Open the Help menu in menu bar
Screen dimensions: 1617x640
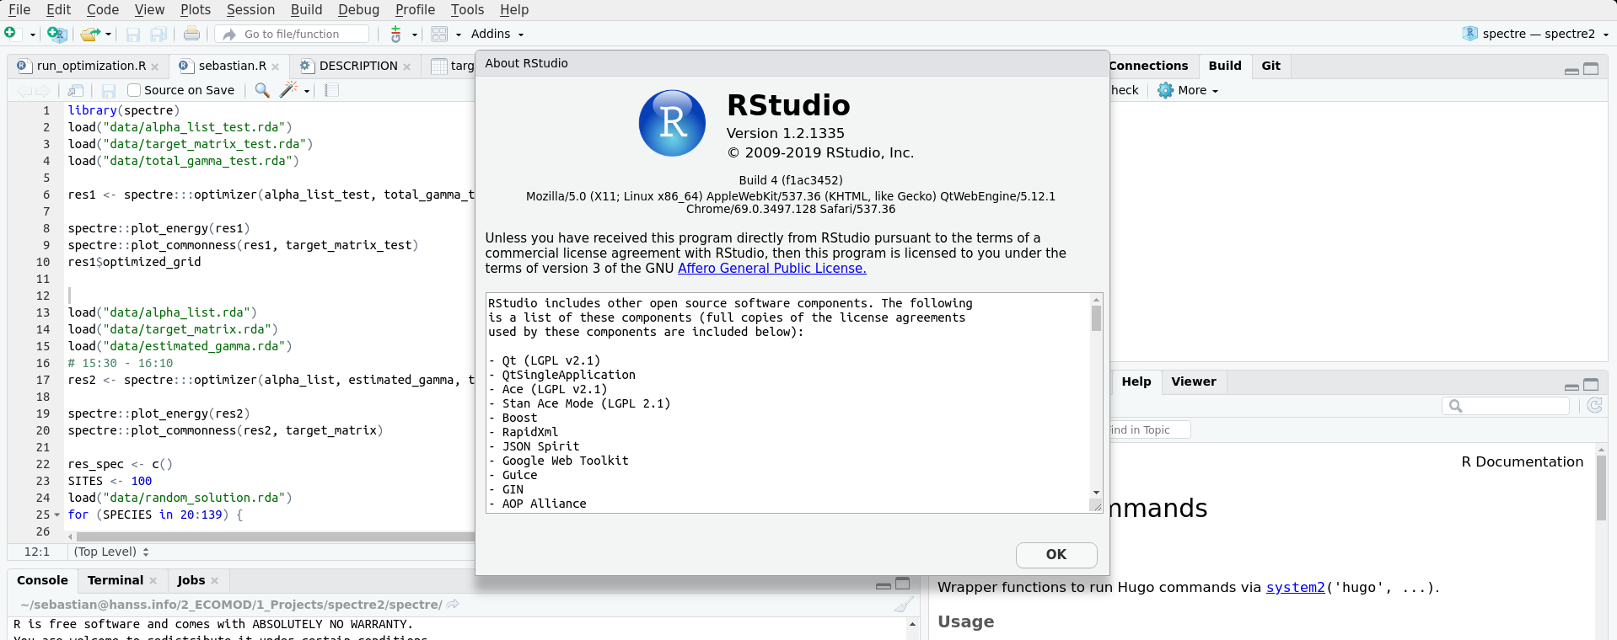[x=514, y=9]
